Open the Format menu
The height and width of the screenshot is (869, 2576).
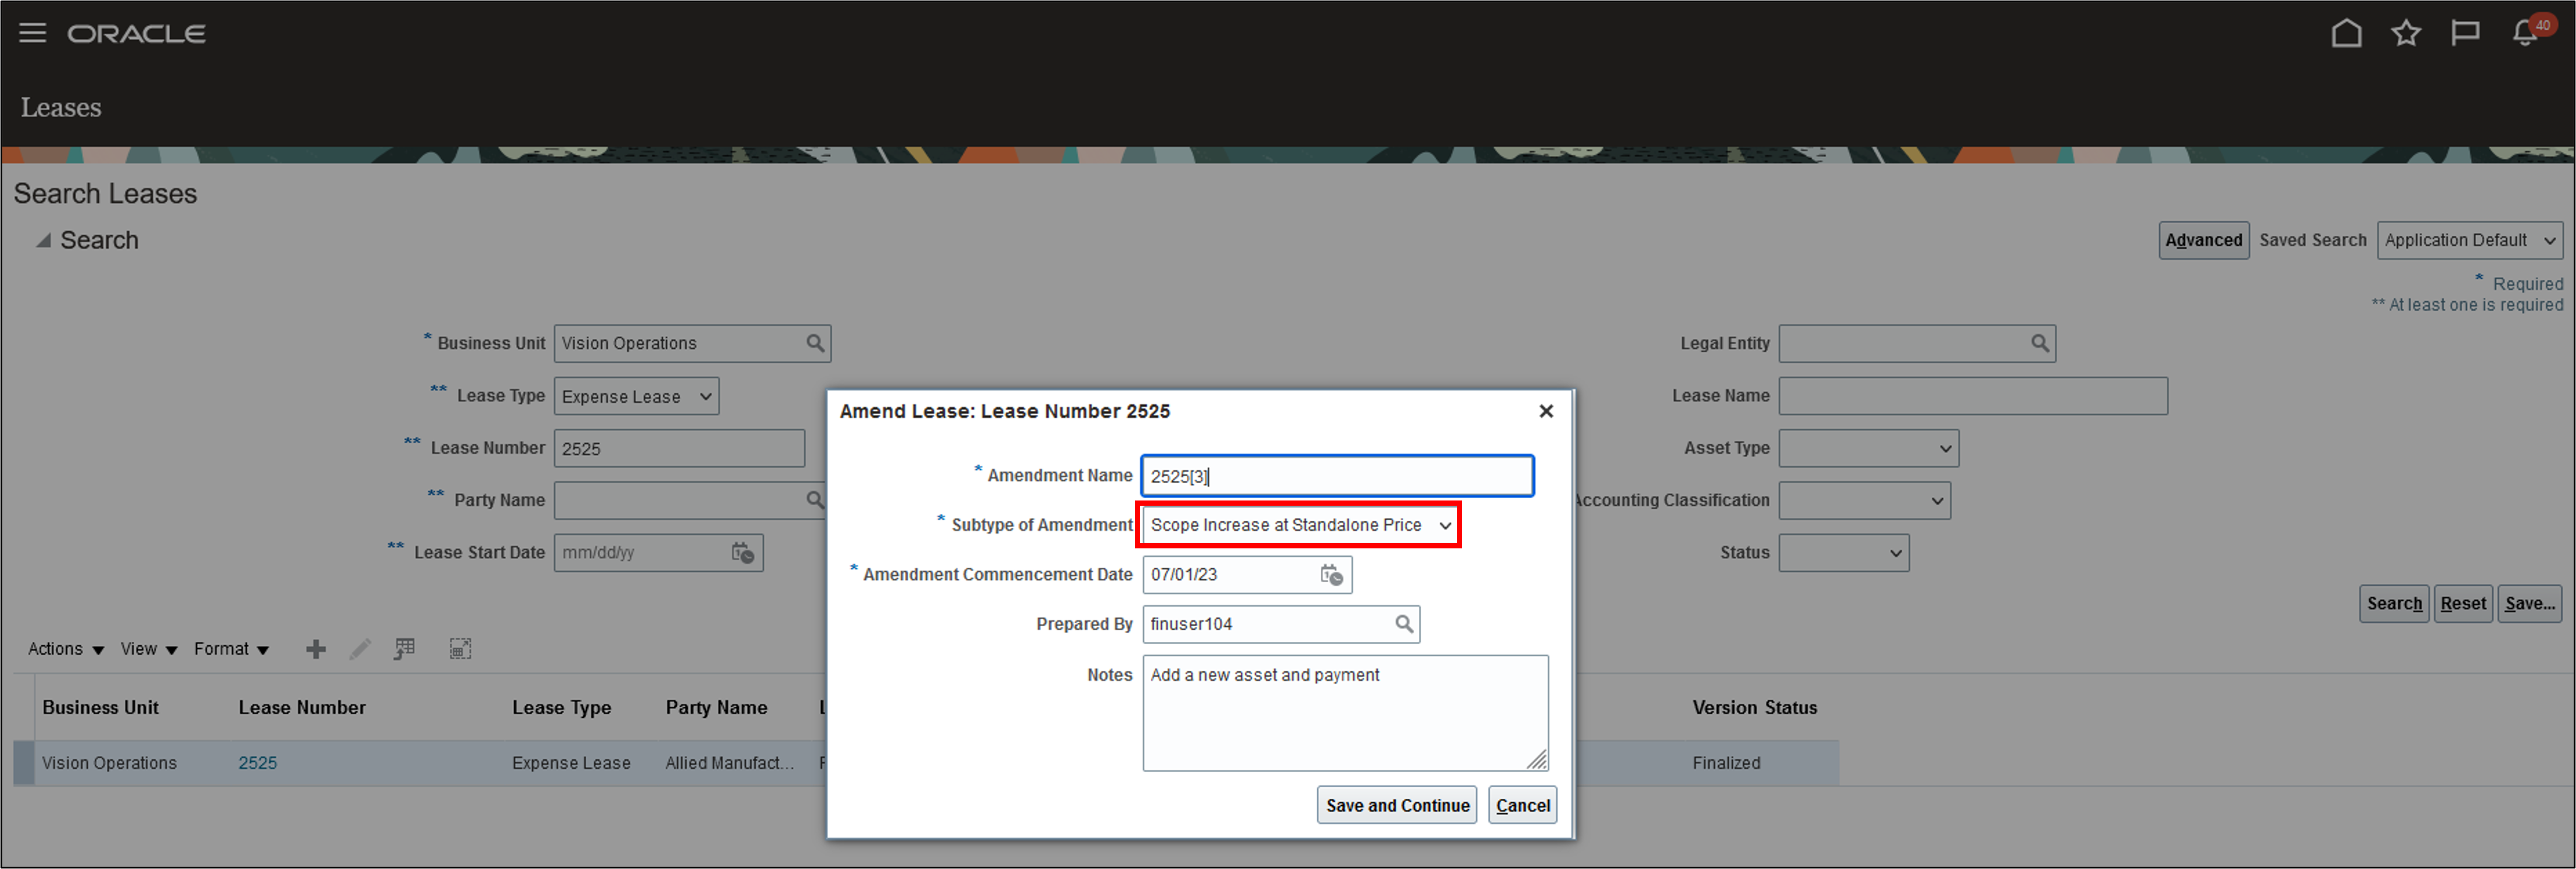coord(231,649)
